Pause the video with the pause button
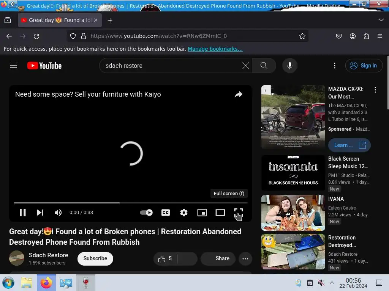Screen dimensions: 389x291 click(22, 213)
